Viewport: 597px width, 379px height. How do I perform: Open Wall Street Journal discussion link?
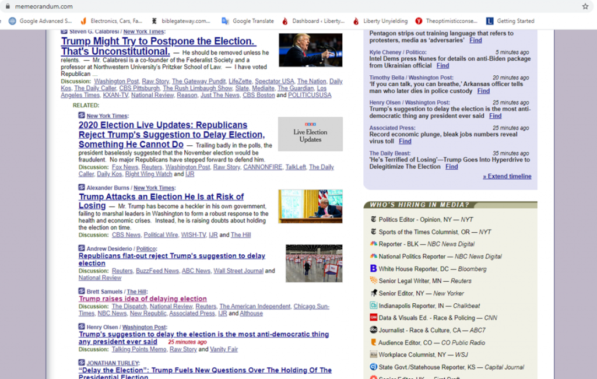[238, 271]
